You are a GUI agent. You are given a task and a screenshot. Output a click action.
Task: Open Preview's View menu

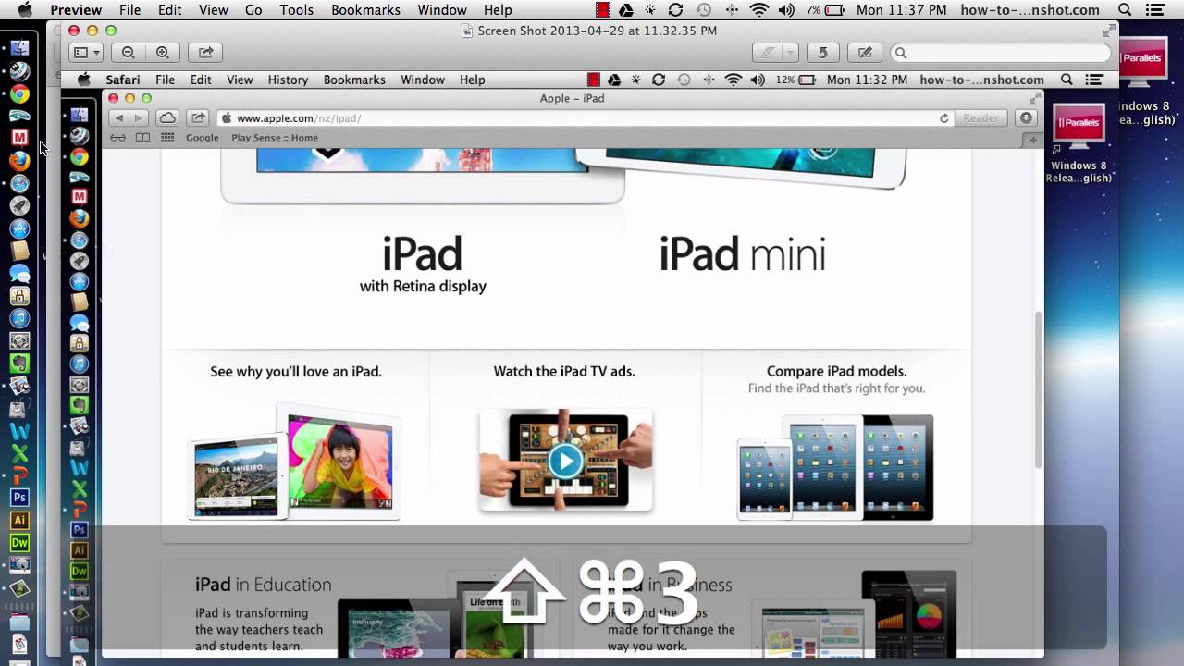(213, 10)
